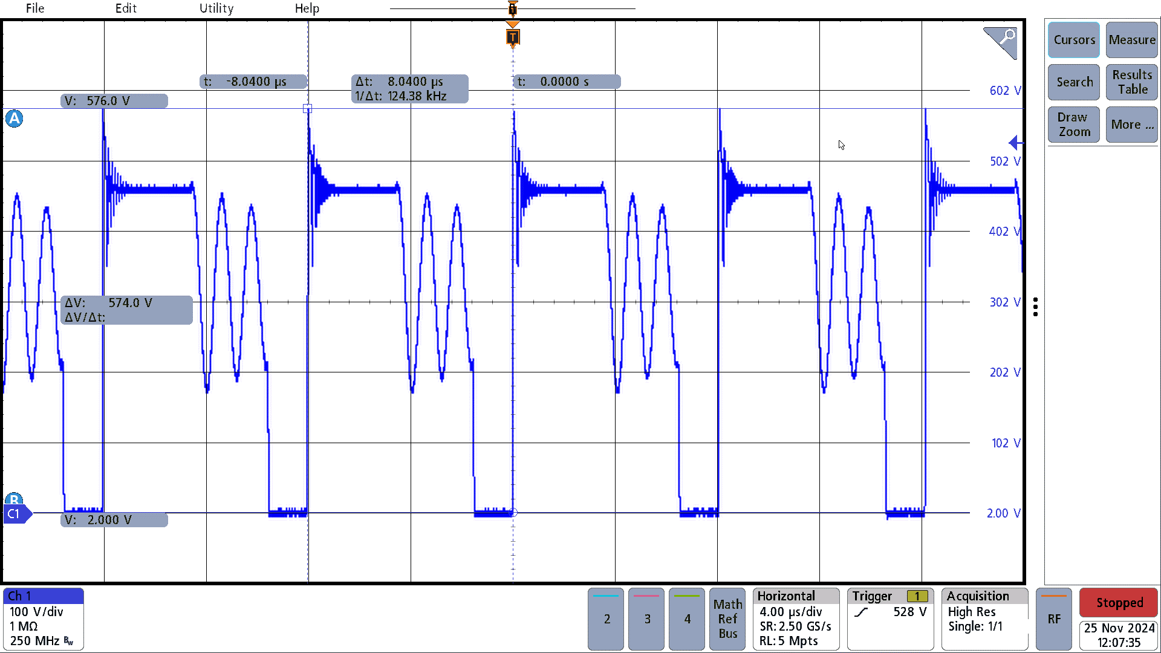The image size is (1161, 653).
Task: Select cursor A marker
Action: (x=15, y=119)
